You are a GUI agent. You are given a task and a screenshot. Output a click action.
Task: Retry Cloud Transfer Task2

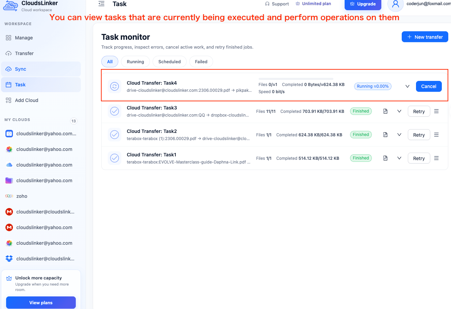click(x=419, y=135)
